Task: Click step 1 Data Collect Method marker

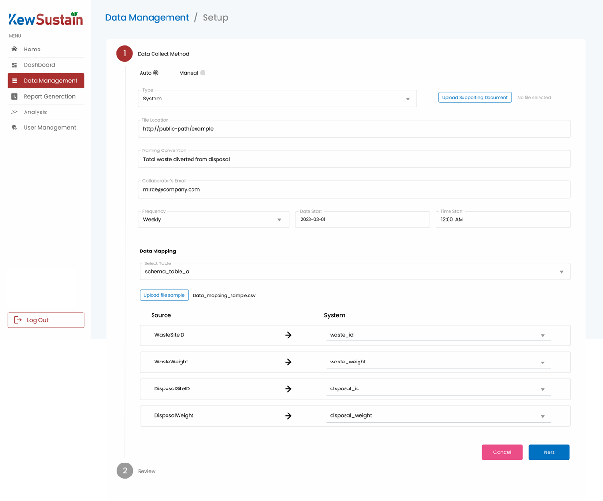Action: pos(125,53)
